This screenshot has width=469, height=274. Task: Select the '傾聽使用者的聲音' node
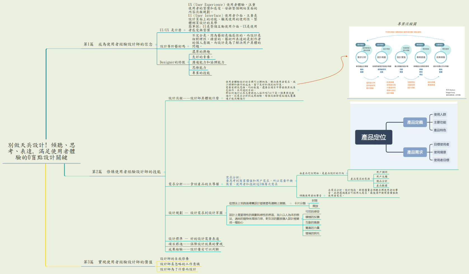pos(310,195)
